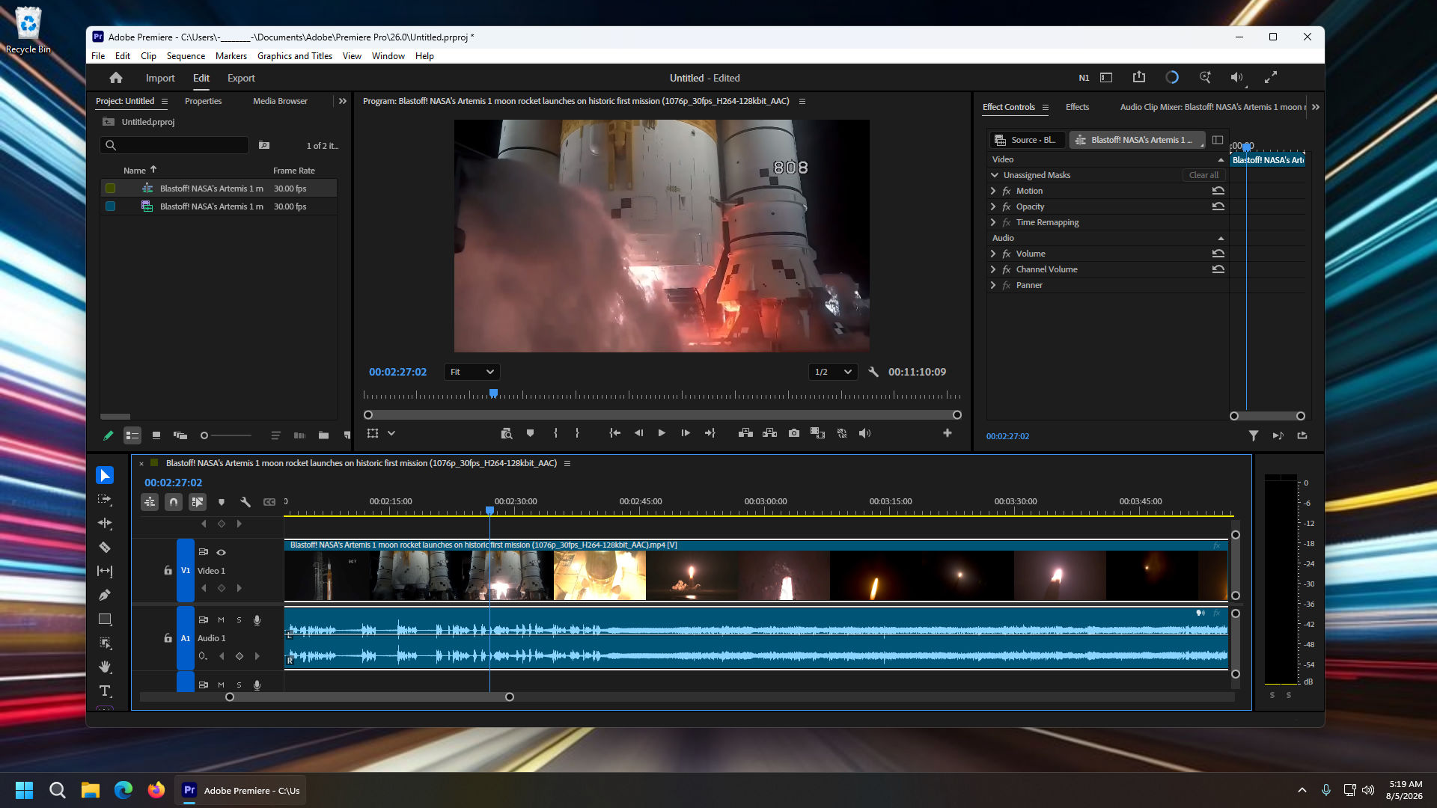Select the Pen tool
Image resolution: width=1437 pixels, height=808 pixels.
point(105,596)
